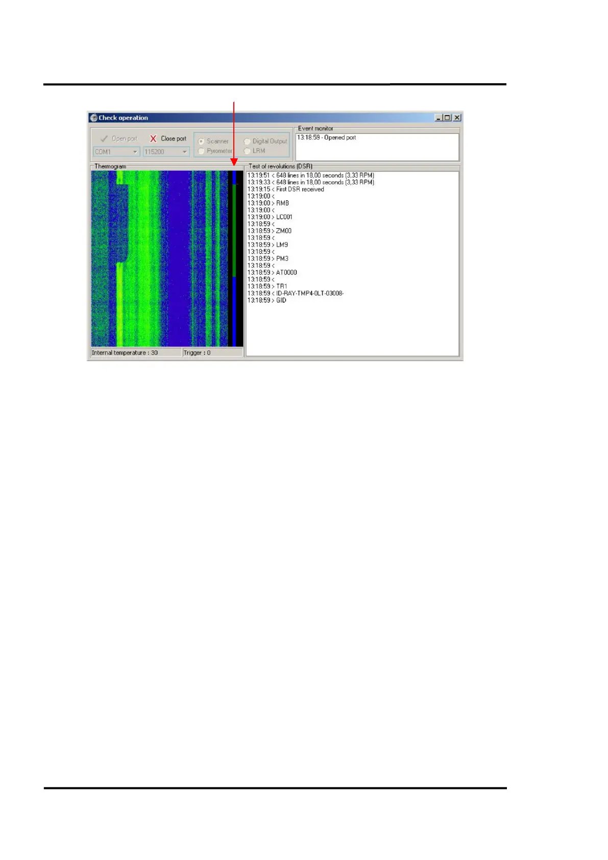Click the '> PM3' log line
Screen dimensions: 608x860
pyautogui.click(x=268, y=258)
